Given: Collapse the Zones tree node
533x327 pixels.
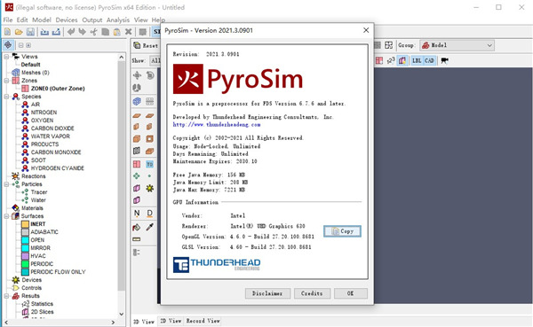Looking at the screenshot, I should click(6, 81).
